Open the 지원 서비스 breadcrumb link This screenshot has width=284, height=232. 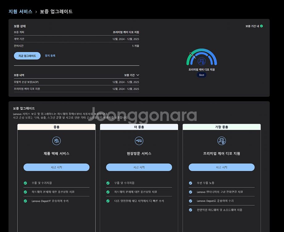(x=20, y=12)
